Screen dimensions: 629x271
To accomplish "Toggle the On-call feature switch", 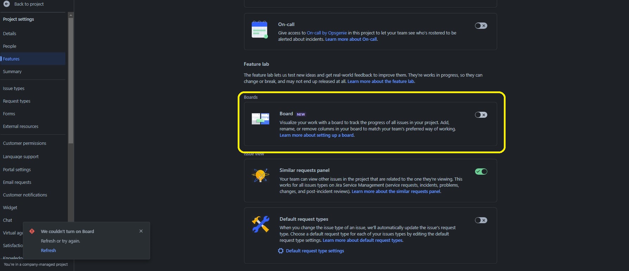I will pos(481,26).
